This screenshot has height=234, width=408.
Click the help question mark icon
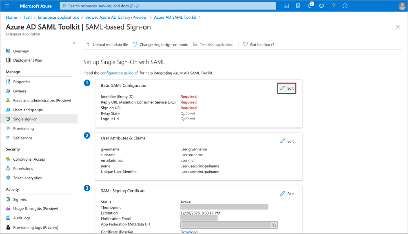333,6
